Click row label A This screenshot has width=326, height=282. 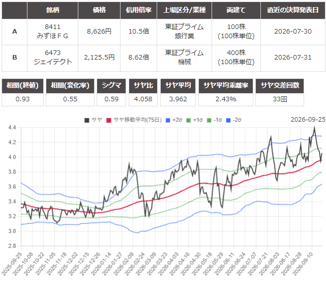click(15, 32)
